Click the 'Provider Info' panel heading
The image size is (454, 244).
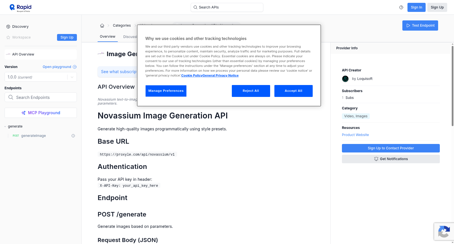[347, 48]
